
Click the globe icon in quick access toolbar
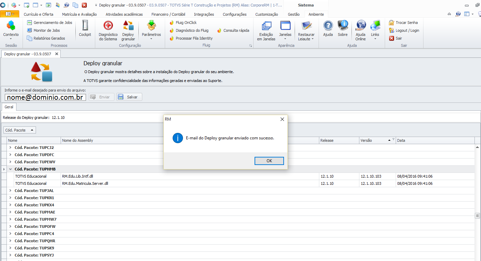coord(66,5)
